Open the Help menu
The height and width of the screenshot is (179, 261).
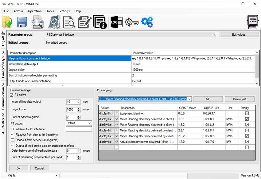click(x=78, y=11)
